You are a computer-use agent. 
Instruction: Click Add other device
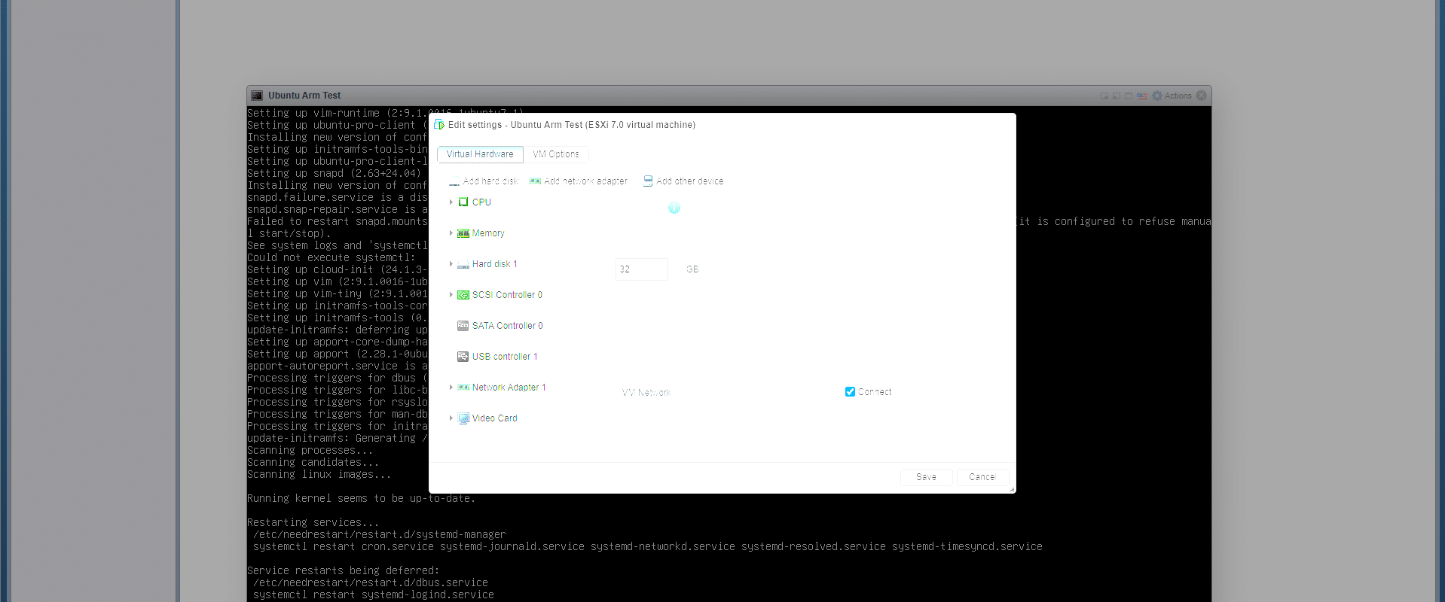coord(683,181)
